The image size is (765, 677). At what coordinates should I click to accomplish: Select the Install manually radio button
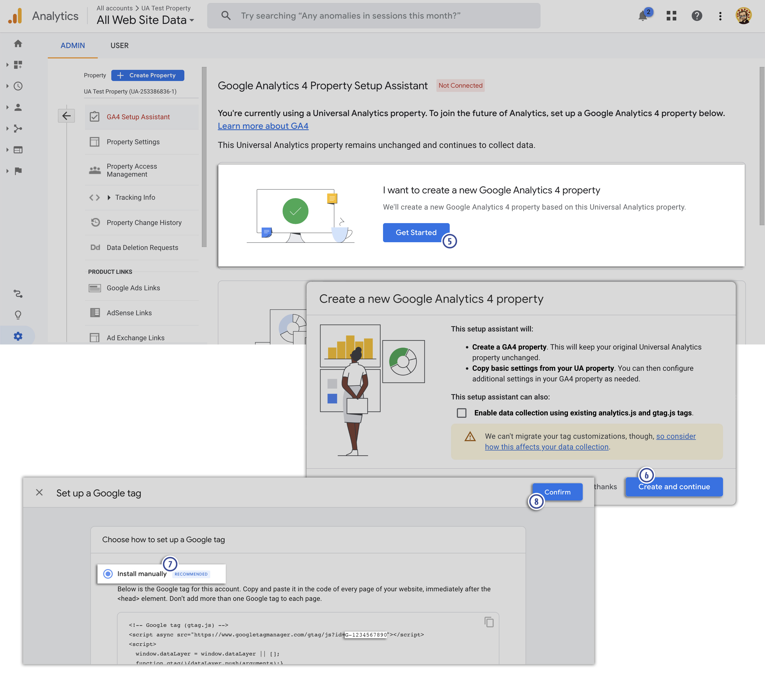(108, 574)
